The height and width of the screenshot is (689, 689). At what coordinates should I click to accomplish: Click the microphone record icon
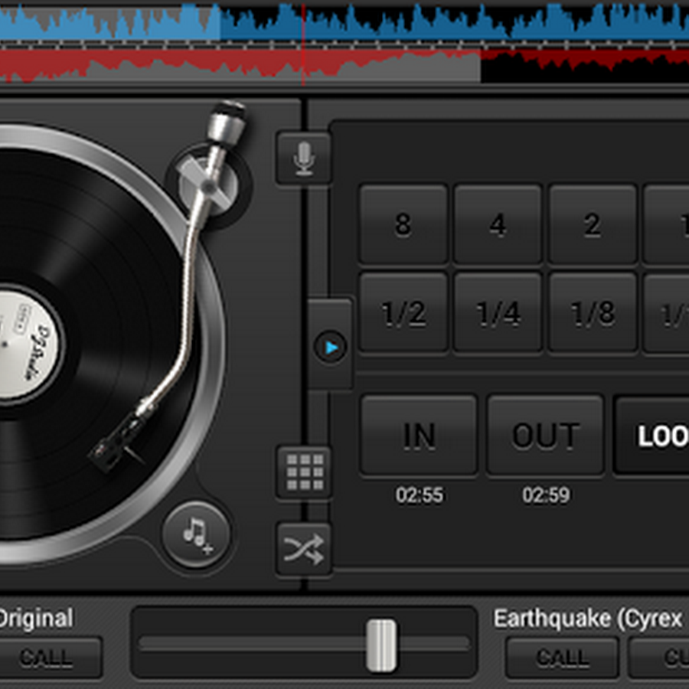tap(304, 158)
